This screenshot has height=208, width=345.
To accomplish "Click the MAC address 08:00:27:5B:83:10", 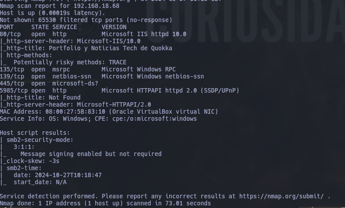I will click(x=75, y=111).
